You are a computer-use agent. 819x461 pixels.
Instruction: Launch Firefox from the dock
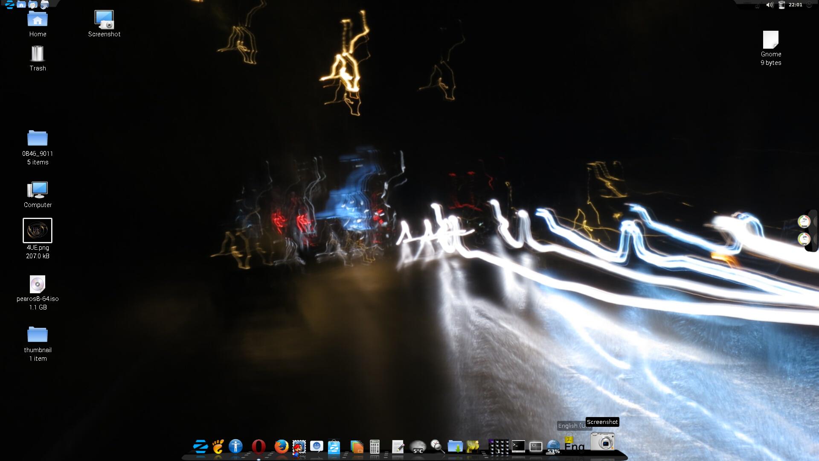point(281,446)
